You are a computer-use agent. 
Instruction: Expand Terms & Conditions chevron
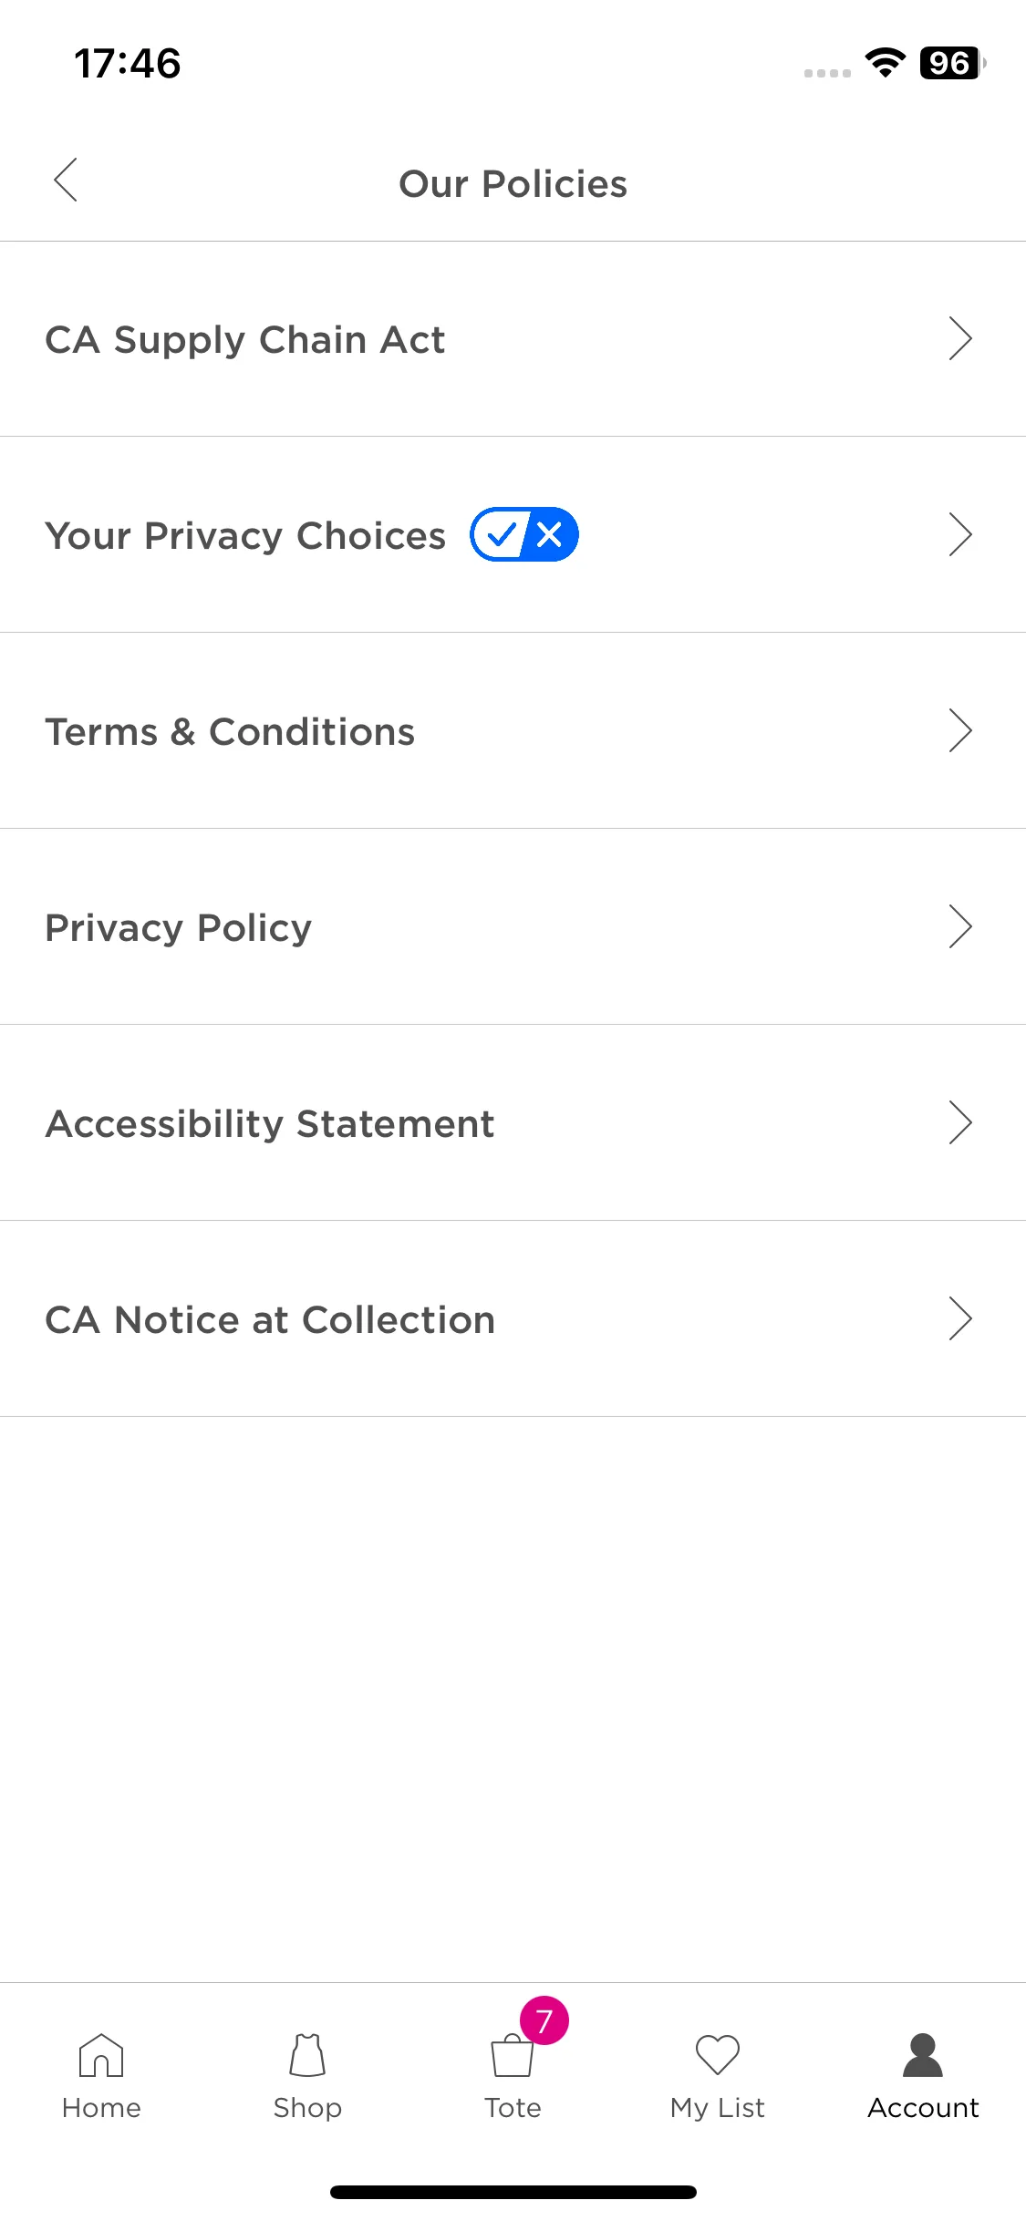(x=960, y=730)
